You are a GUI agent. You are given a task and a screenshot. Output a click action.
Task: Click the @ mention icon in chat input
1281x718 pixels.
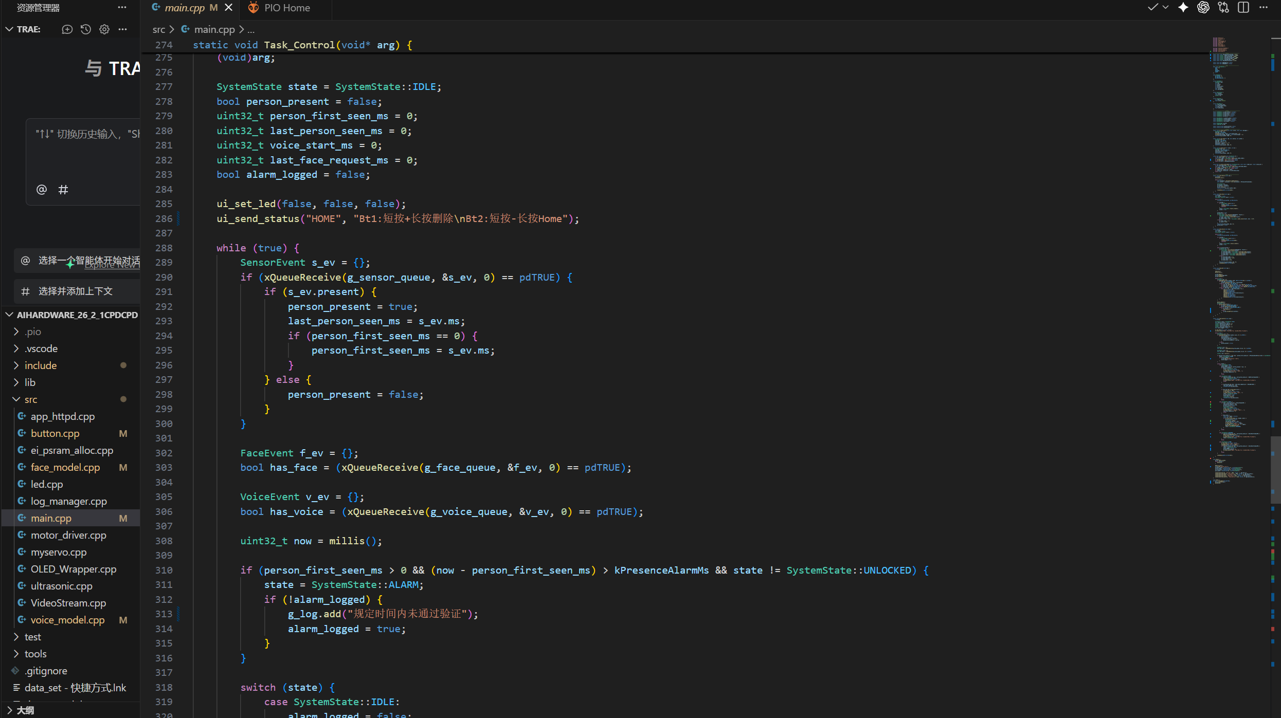42,190
